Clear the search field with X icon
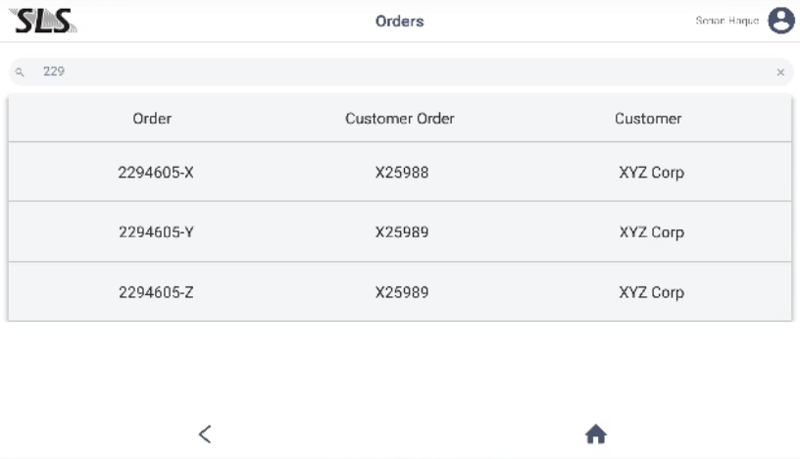 [x=780, y=73]
